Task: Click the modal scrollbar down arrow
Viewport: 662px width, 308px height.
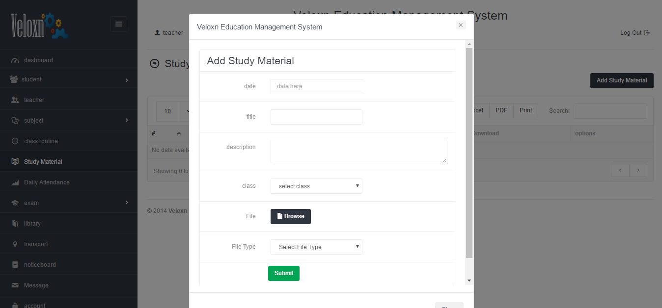Action: [x=469, y=281]
